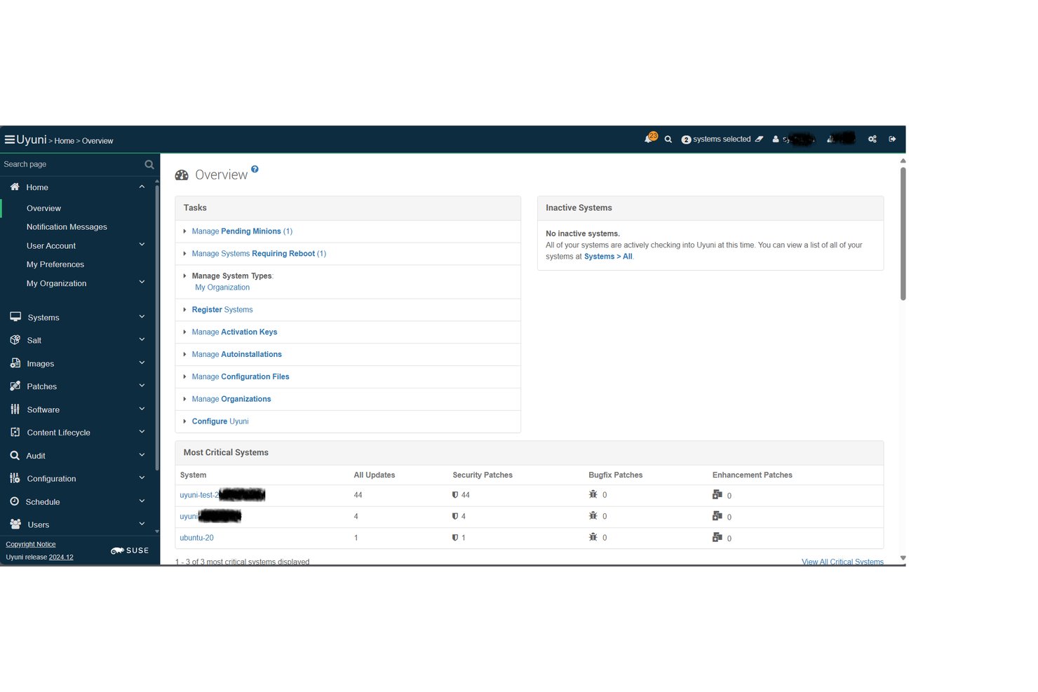Screen dimensions: 1038x692
Task: Open Manage Configuration Files link
Action: tap(241, 377)
